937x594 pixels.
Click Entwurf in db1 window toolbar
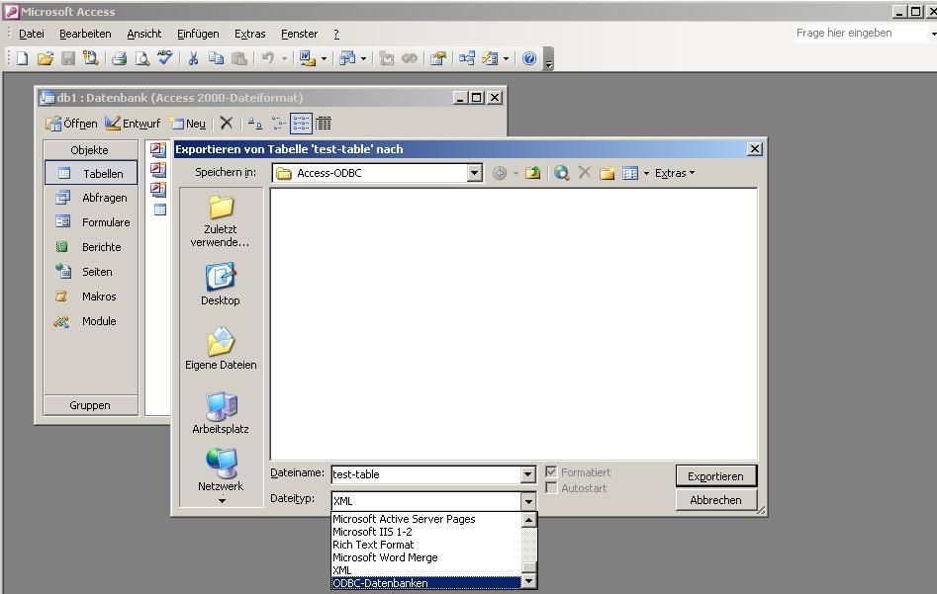[133, 124]
